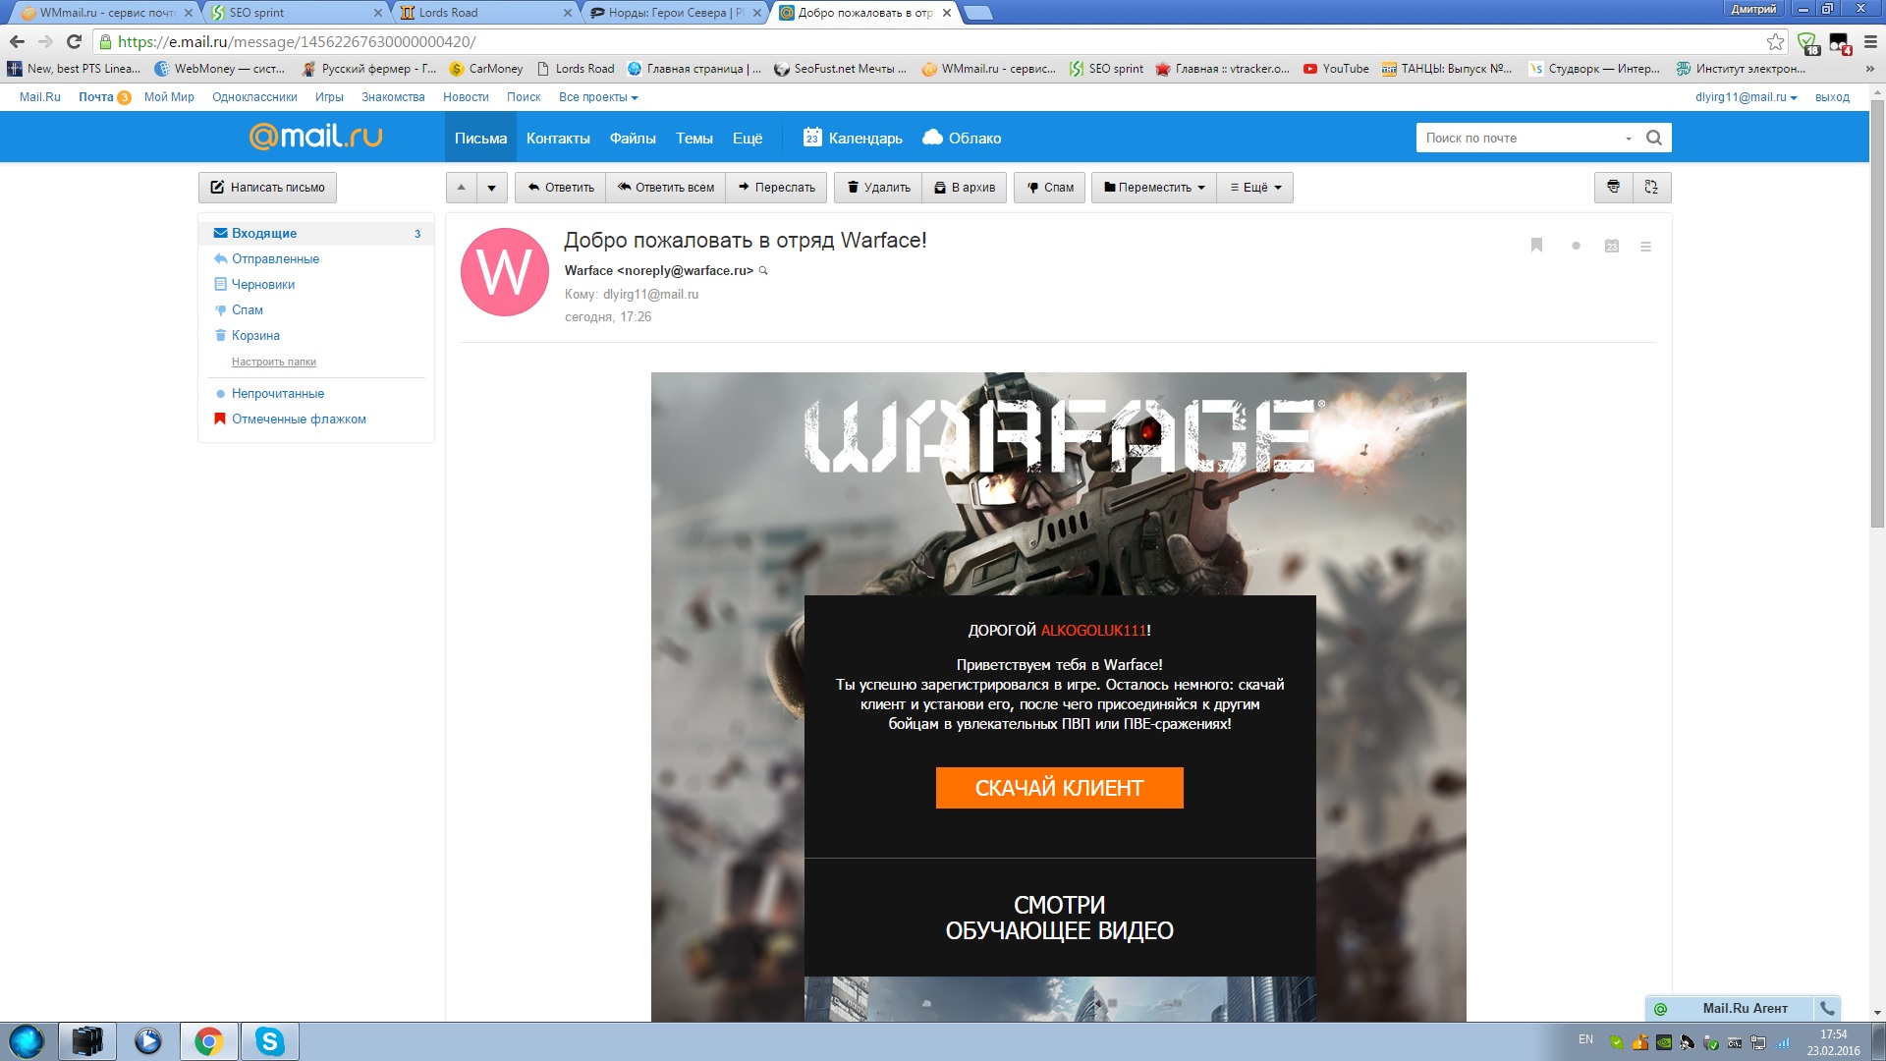Screen dimensions: 1886x1061
Task: Click the browser Back arrow
Action: pos(17,41)
